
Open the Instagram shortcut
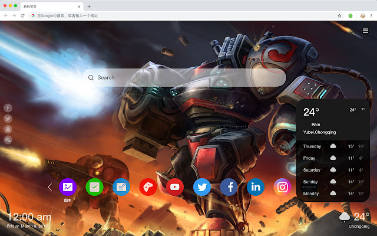(283, 187)
